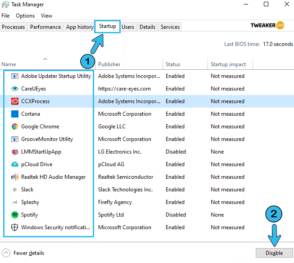
Task: Switch to the Processes tab
Action: tap(14, 27)
